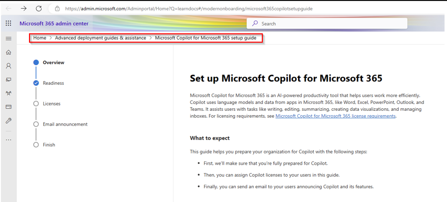Select the Readiness step checkmark
The width and height of the screenshot is (447, 202).
coord(36,83)
